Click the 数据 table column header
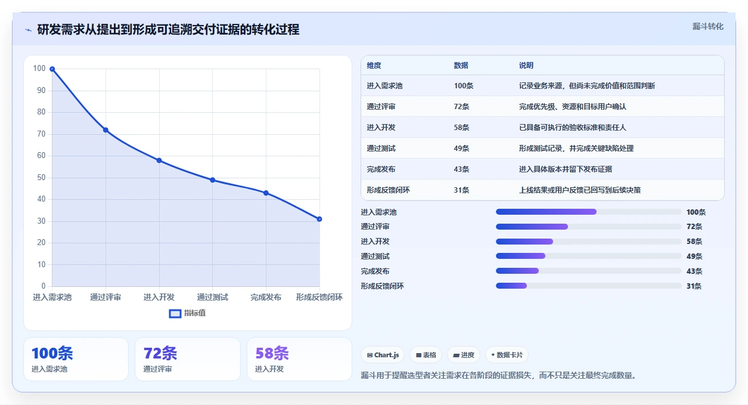The width and height of the screenshot is (748, 405). coord(461,66)
